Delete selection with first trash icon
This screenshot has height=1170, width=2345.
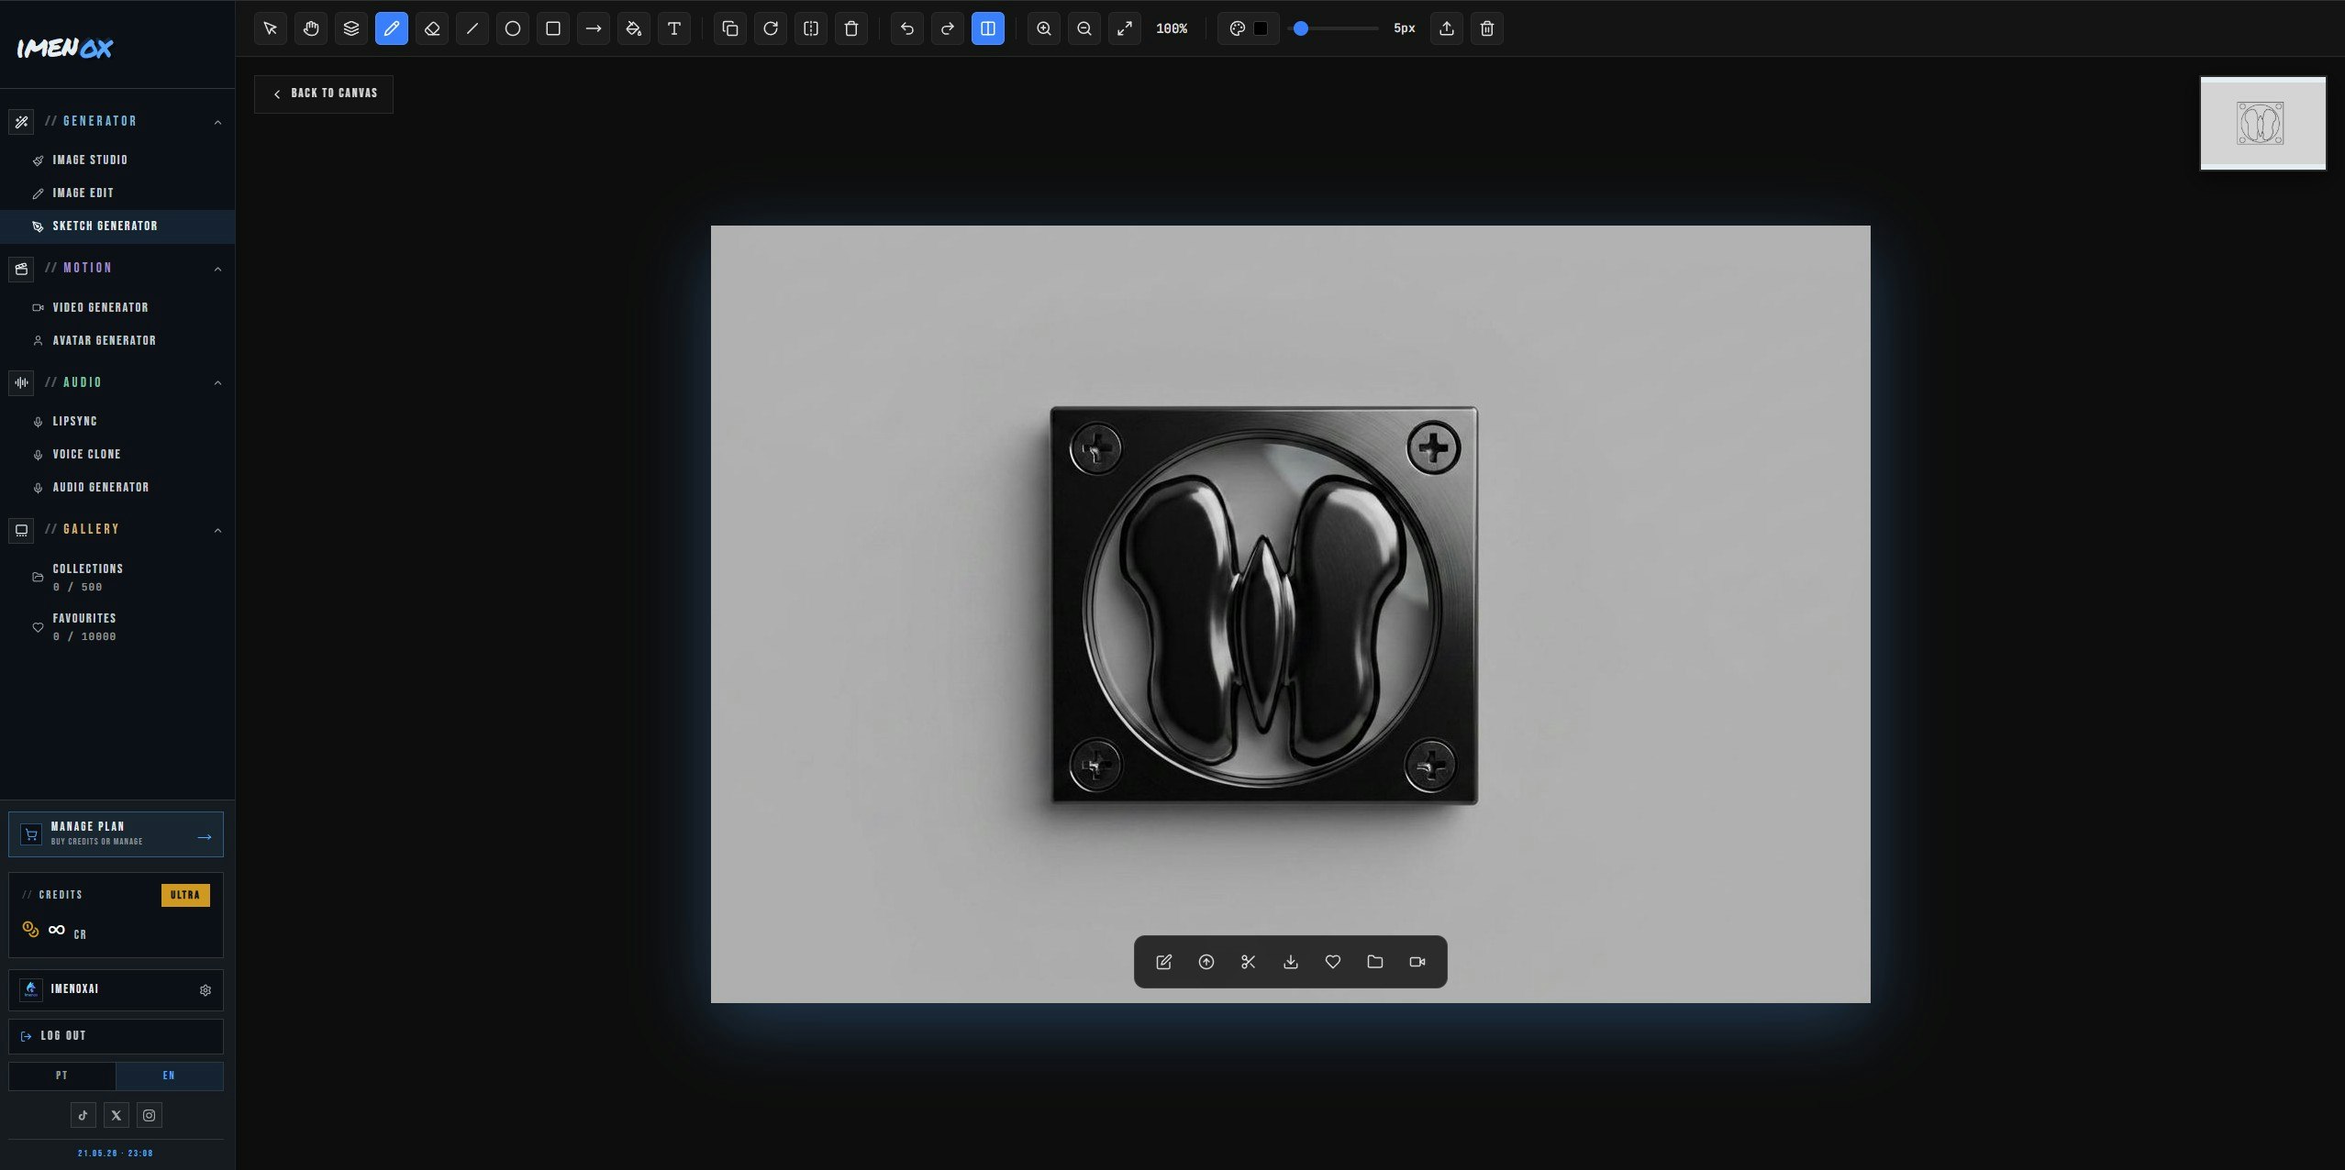coord(851,28)
